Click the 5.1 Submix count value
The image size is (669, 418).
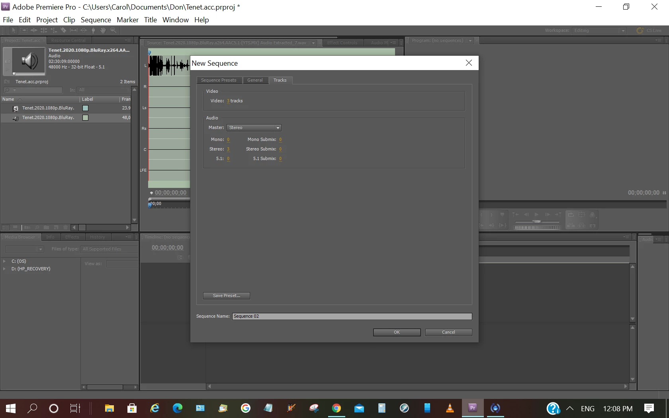tap(280, 159)
